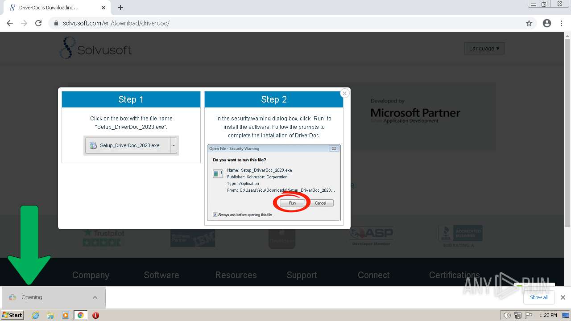Screen dimensions: 571x321
Task: Reload the current page
Action: point(38,23)
